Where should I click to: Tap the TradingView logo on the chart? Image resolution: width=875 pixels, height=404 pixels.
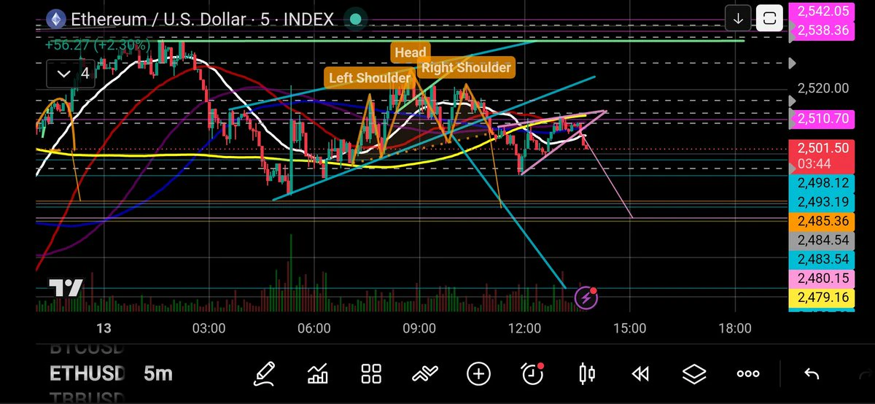point(66,287)
